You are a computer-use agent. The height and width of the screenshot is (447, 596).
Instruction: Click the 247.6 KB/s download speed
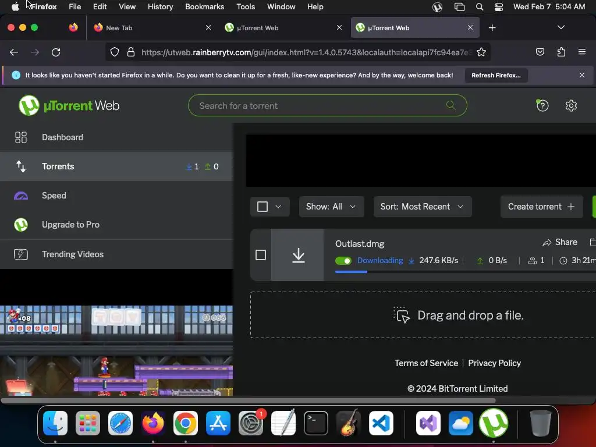(x=438, y=260)
